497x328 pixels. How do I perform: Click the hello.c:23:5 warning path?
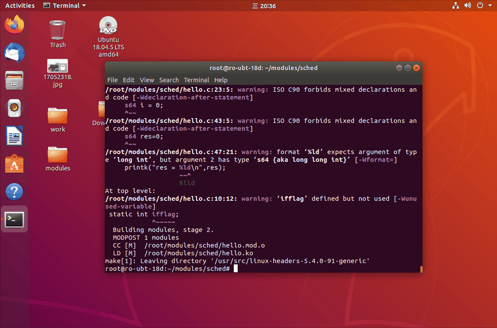click(169, 90)
